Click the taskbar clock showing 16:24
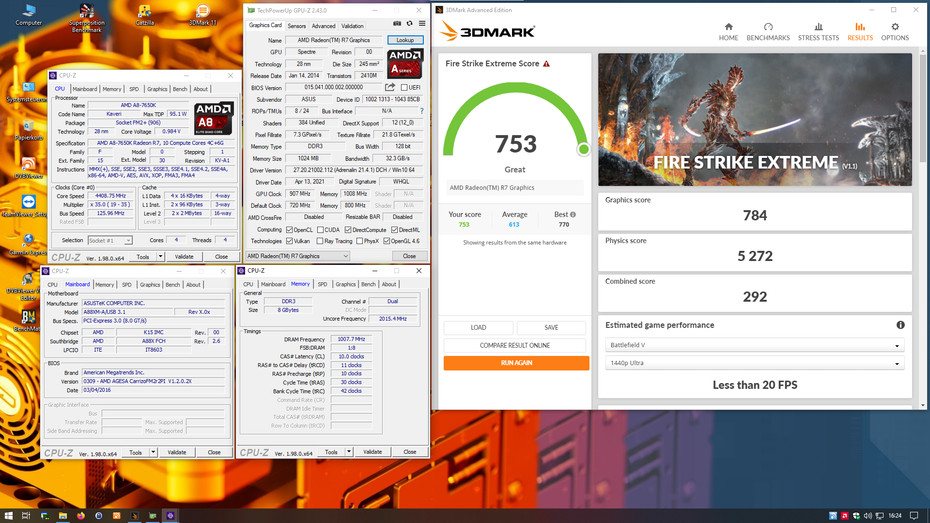930x523 pixels. pos(895,516)
